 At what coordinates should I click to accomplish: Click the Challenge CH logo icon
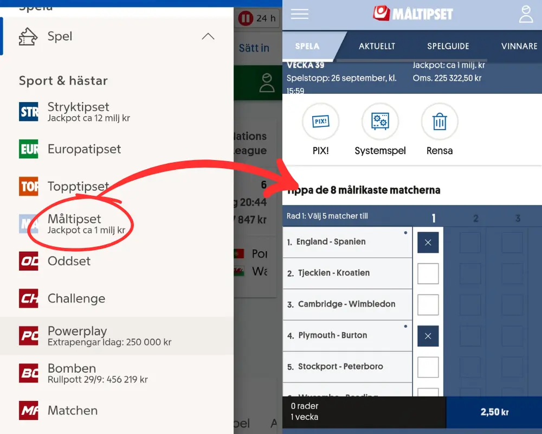click(x=29, y=298)
